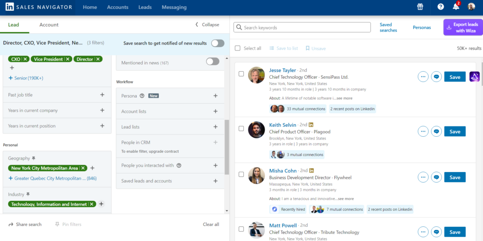
Task: Toggle save search notification switch
Action: click(x=218, y=43)
